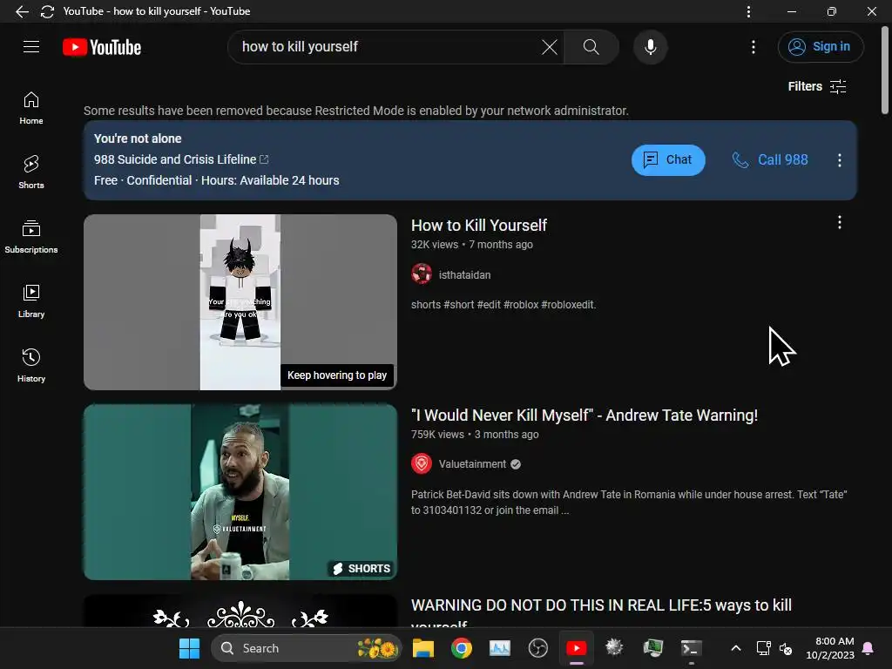892x669 pixels.
Task: Open the 988 Suicide and Crisis Lifeline link
Action: coord(181,159)
